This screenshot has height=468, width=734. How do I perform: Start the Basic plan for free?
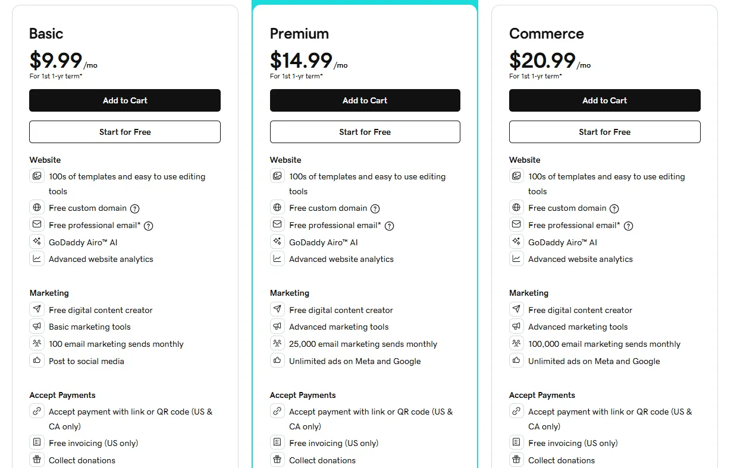coord(124,132)
